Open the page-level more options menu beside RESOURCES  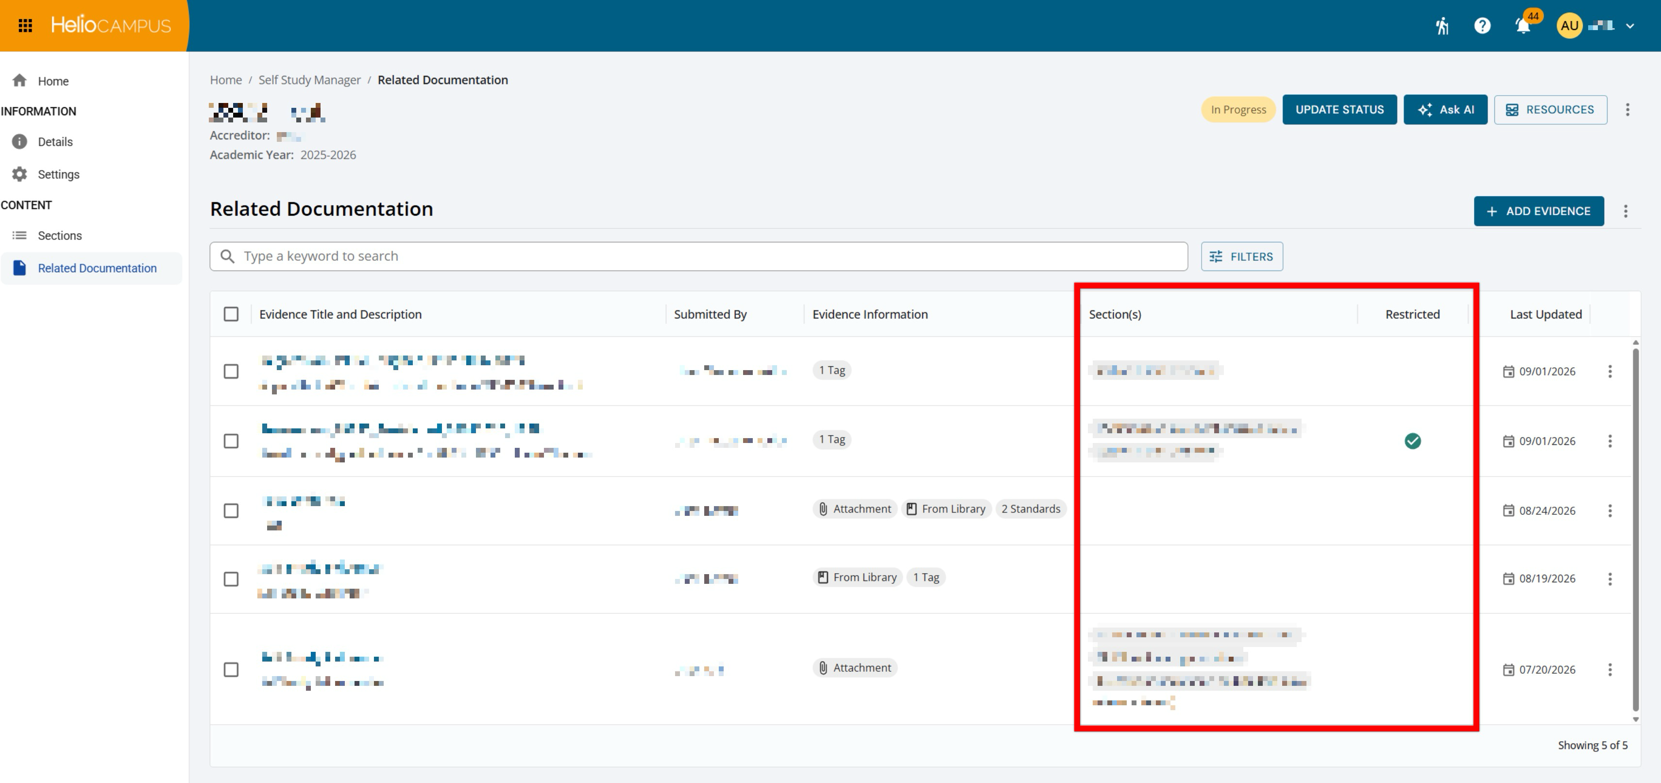tap(1627, 110)
